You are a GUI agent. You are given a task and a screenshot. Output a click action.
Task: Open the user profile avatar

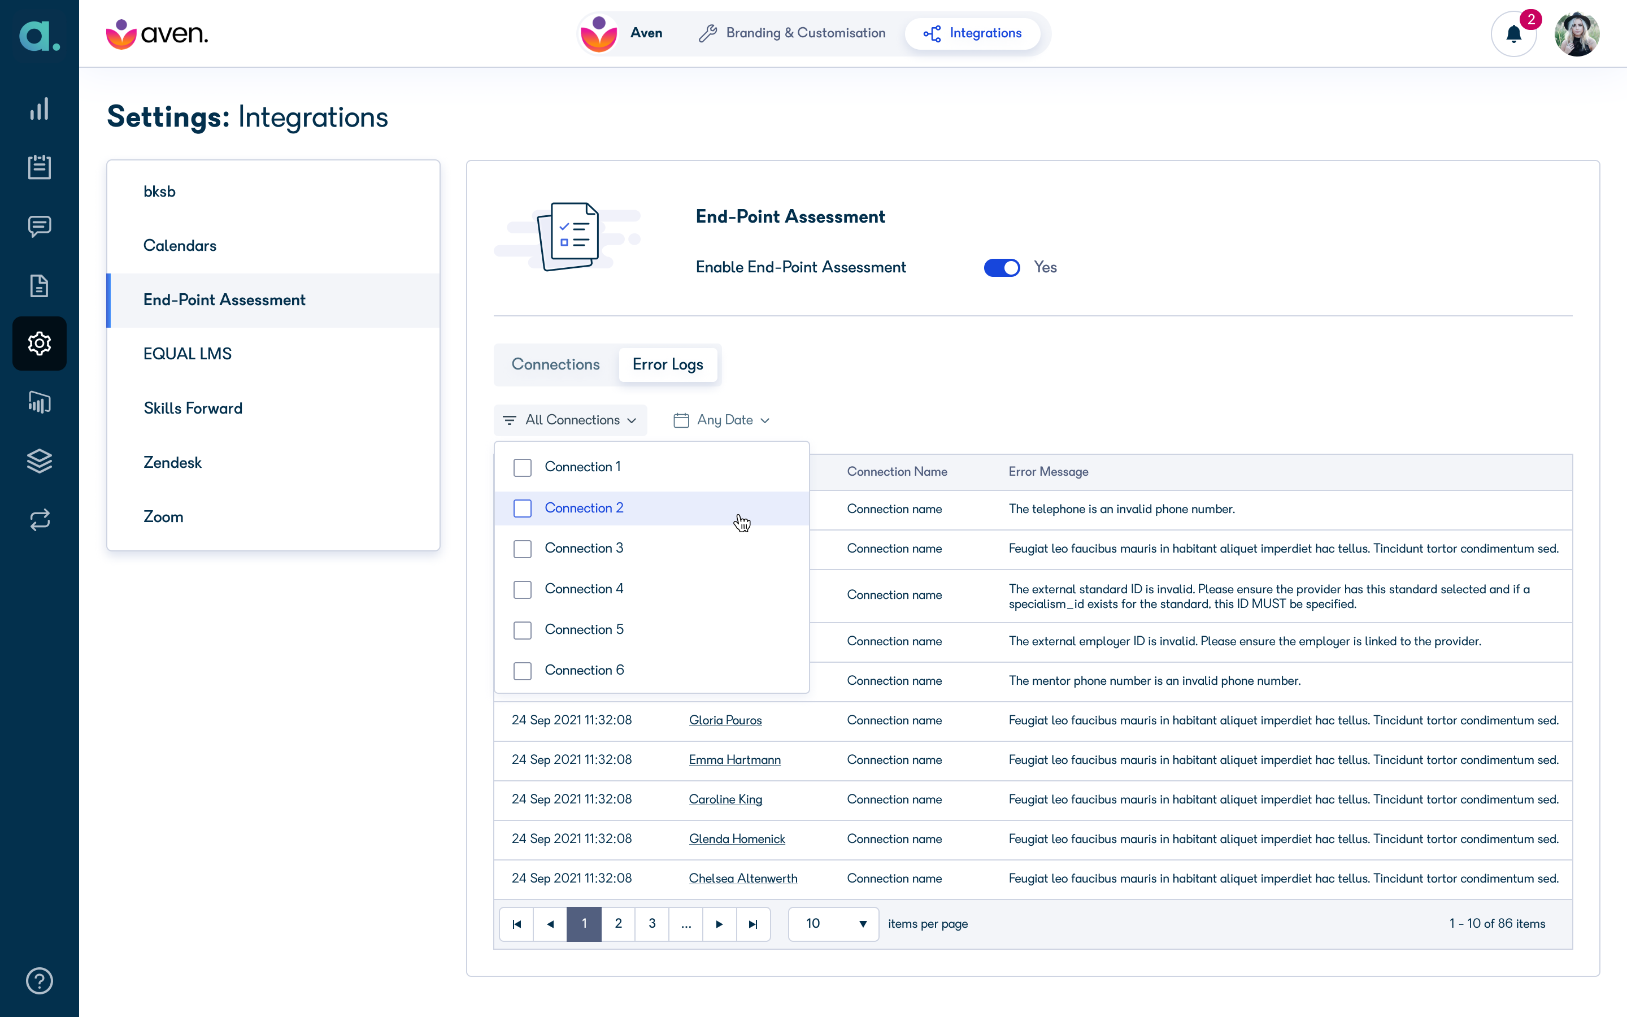coord(1577,34)
